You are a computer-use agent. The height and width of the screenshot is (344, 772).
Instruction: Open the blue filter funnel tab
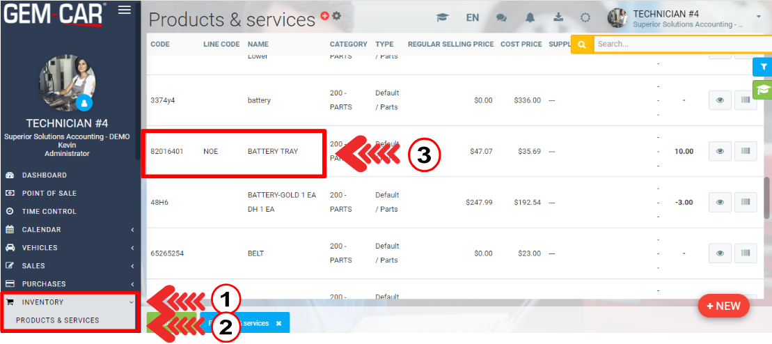(763, 67)
